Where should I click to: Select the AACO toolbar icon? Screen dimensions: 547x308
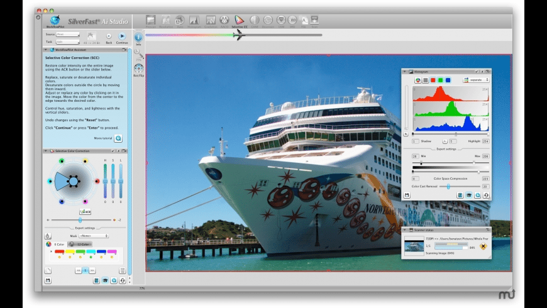point(224,20)
